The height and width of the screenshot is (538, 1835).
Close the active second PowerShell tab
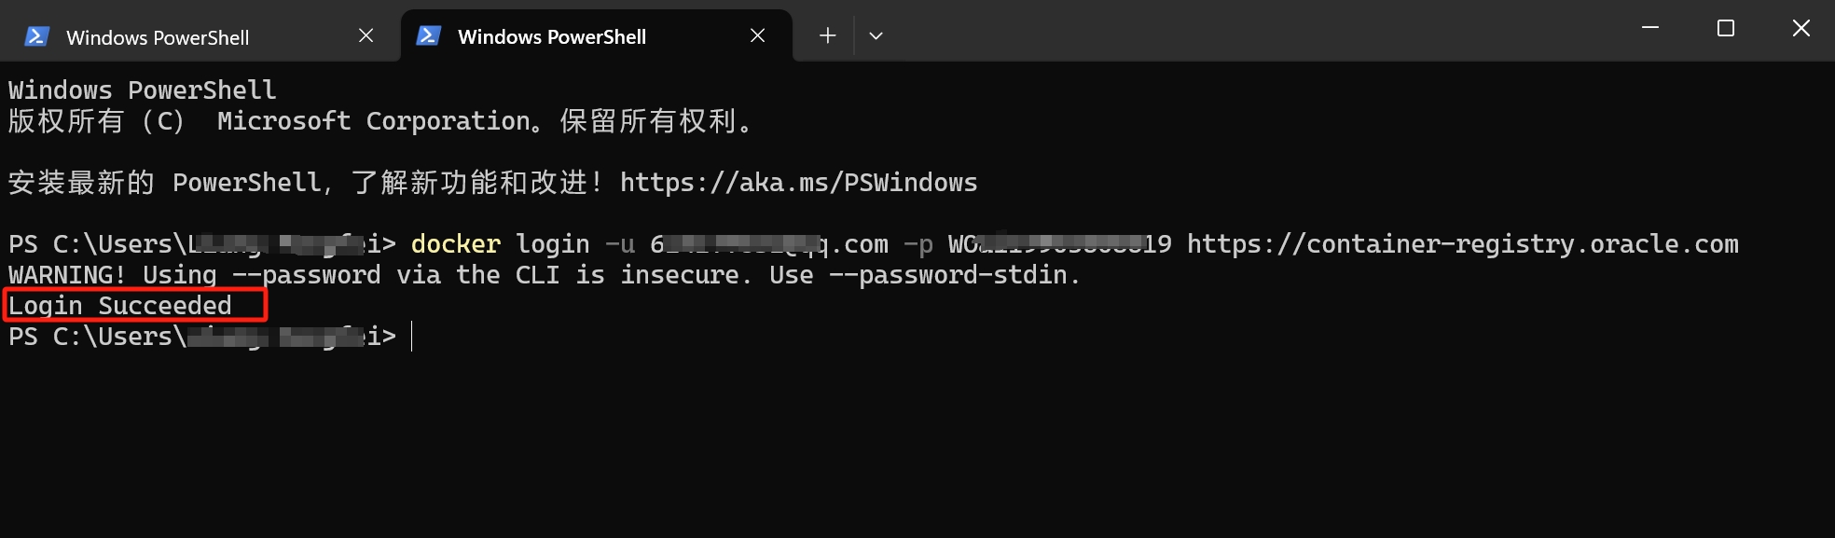coord(758,35)
